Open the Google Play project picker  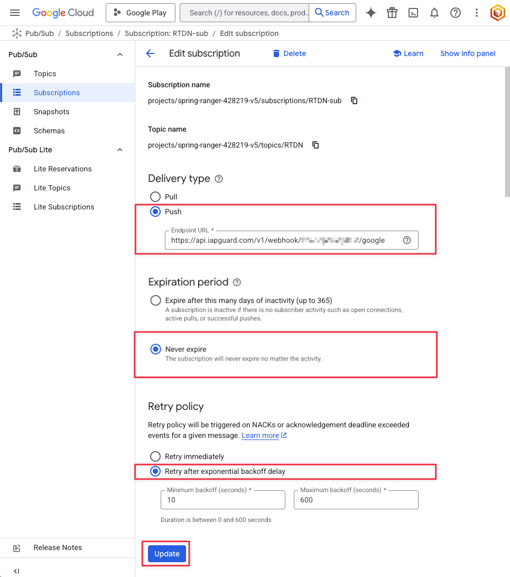pos(140,13)
